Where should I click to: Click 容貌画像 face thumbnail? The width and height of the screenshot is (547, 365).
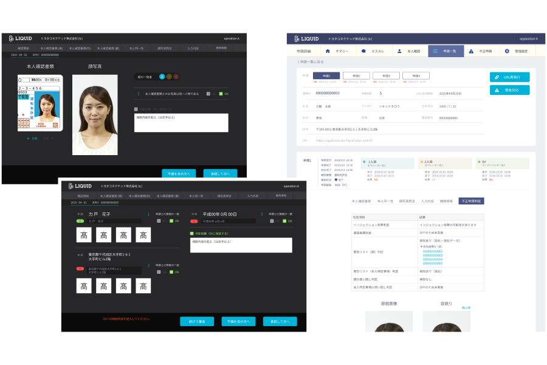(x=389, y=321)
